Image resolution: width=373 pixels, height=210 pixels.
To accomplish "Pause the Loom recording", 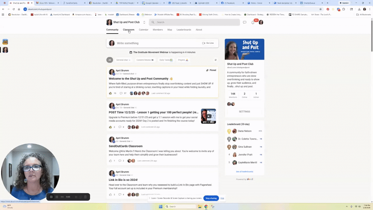I will coord(56,197).
